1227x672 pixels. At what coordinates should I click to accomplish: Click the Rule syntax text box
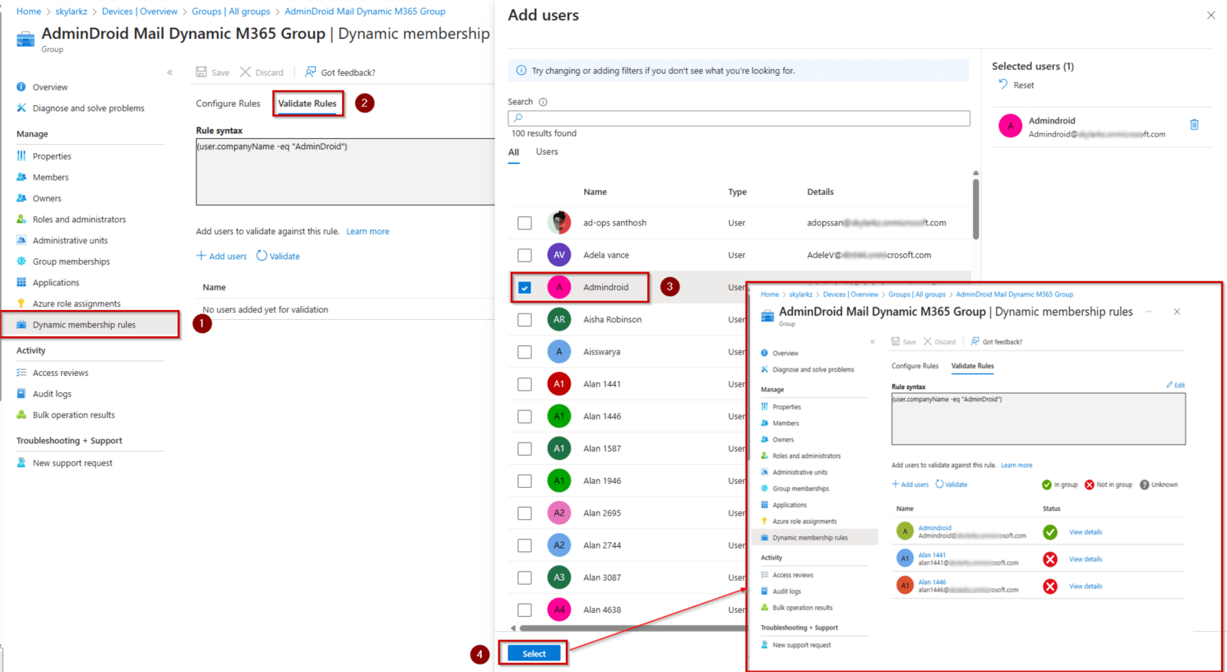(x=345, y=172)
